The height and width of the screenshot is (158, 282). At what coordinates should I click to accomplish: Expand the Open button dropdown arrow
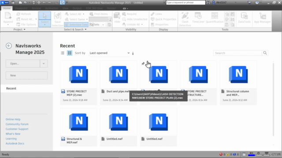coord(44,64)
